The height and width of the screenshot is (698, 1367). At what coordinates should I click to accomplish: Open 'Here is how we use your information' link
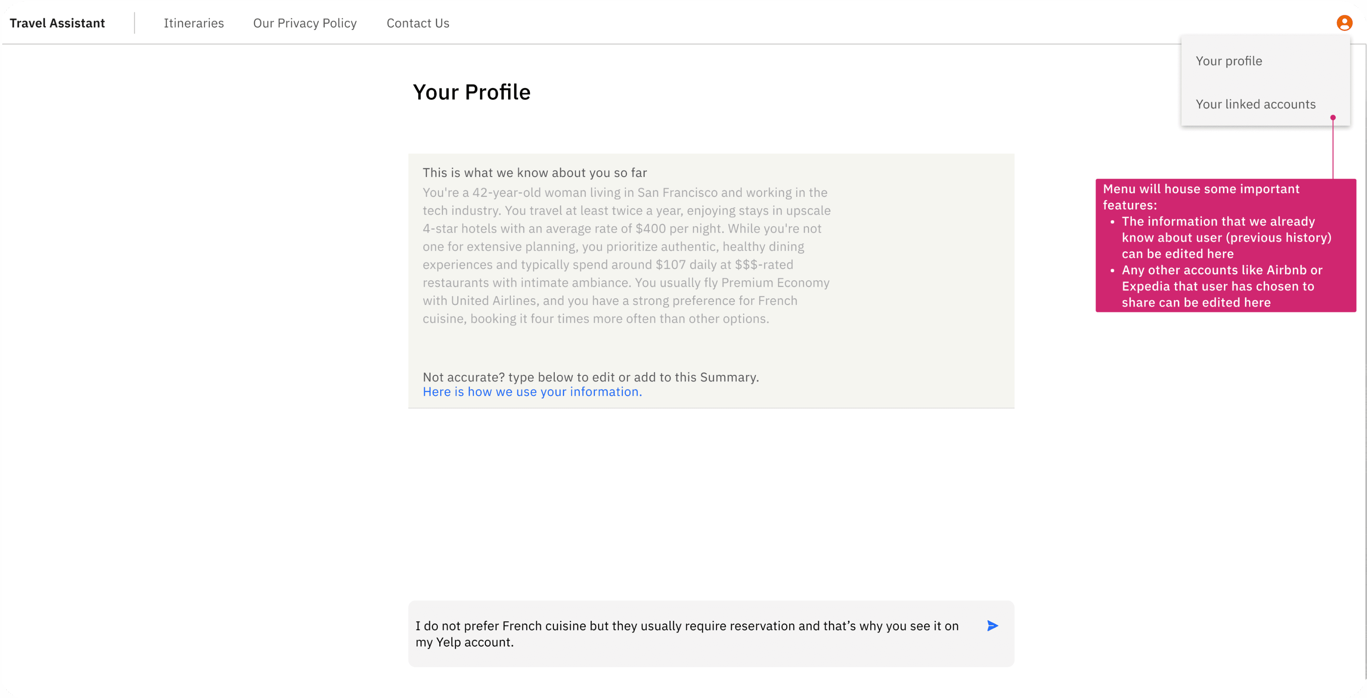[x=532, y=391]
